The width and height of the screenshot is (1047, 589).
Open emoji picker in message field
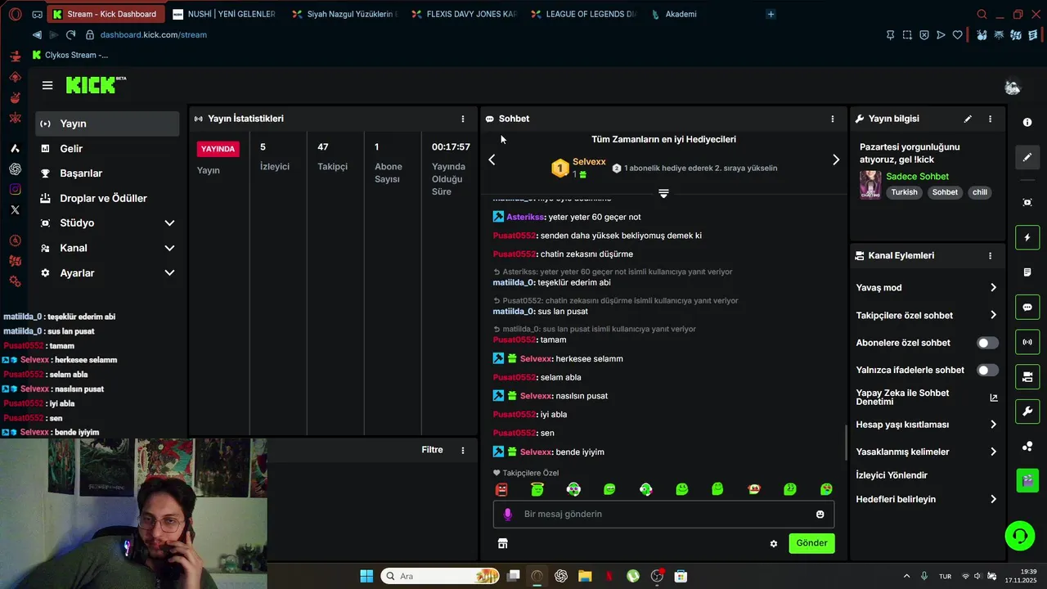pyautogui.click(x=820, y=514)
